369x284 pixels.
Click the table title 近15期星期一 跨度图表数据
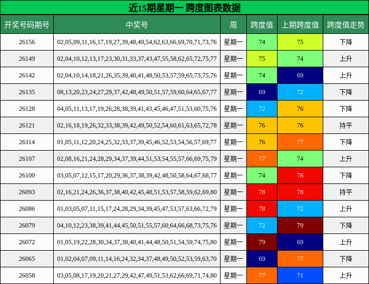(x=184, y=8)
